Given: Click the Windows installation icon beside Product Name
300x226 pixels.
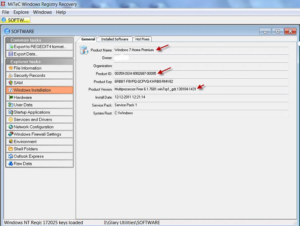Looking at the screenshot, I should click(84, 50).
